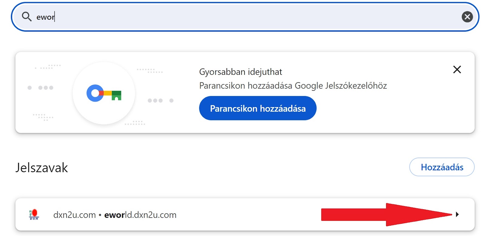This screenshot has height=236, width=486.
Task: Click Parancsikon hozzáadása Google Jelszókezelőhöz description
Action: coord(293,86)
